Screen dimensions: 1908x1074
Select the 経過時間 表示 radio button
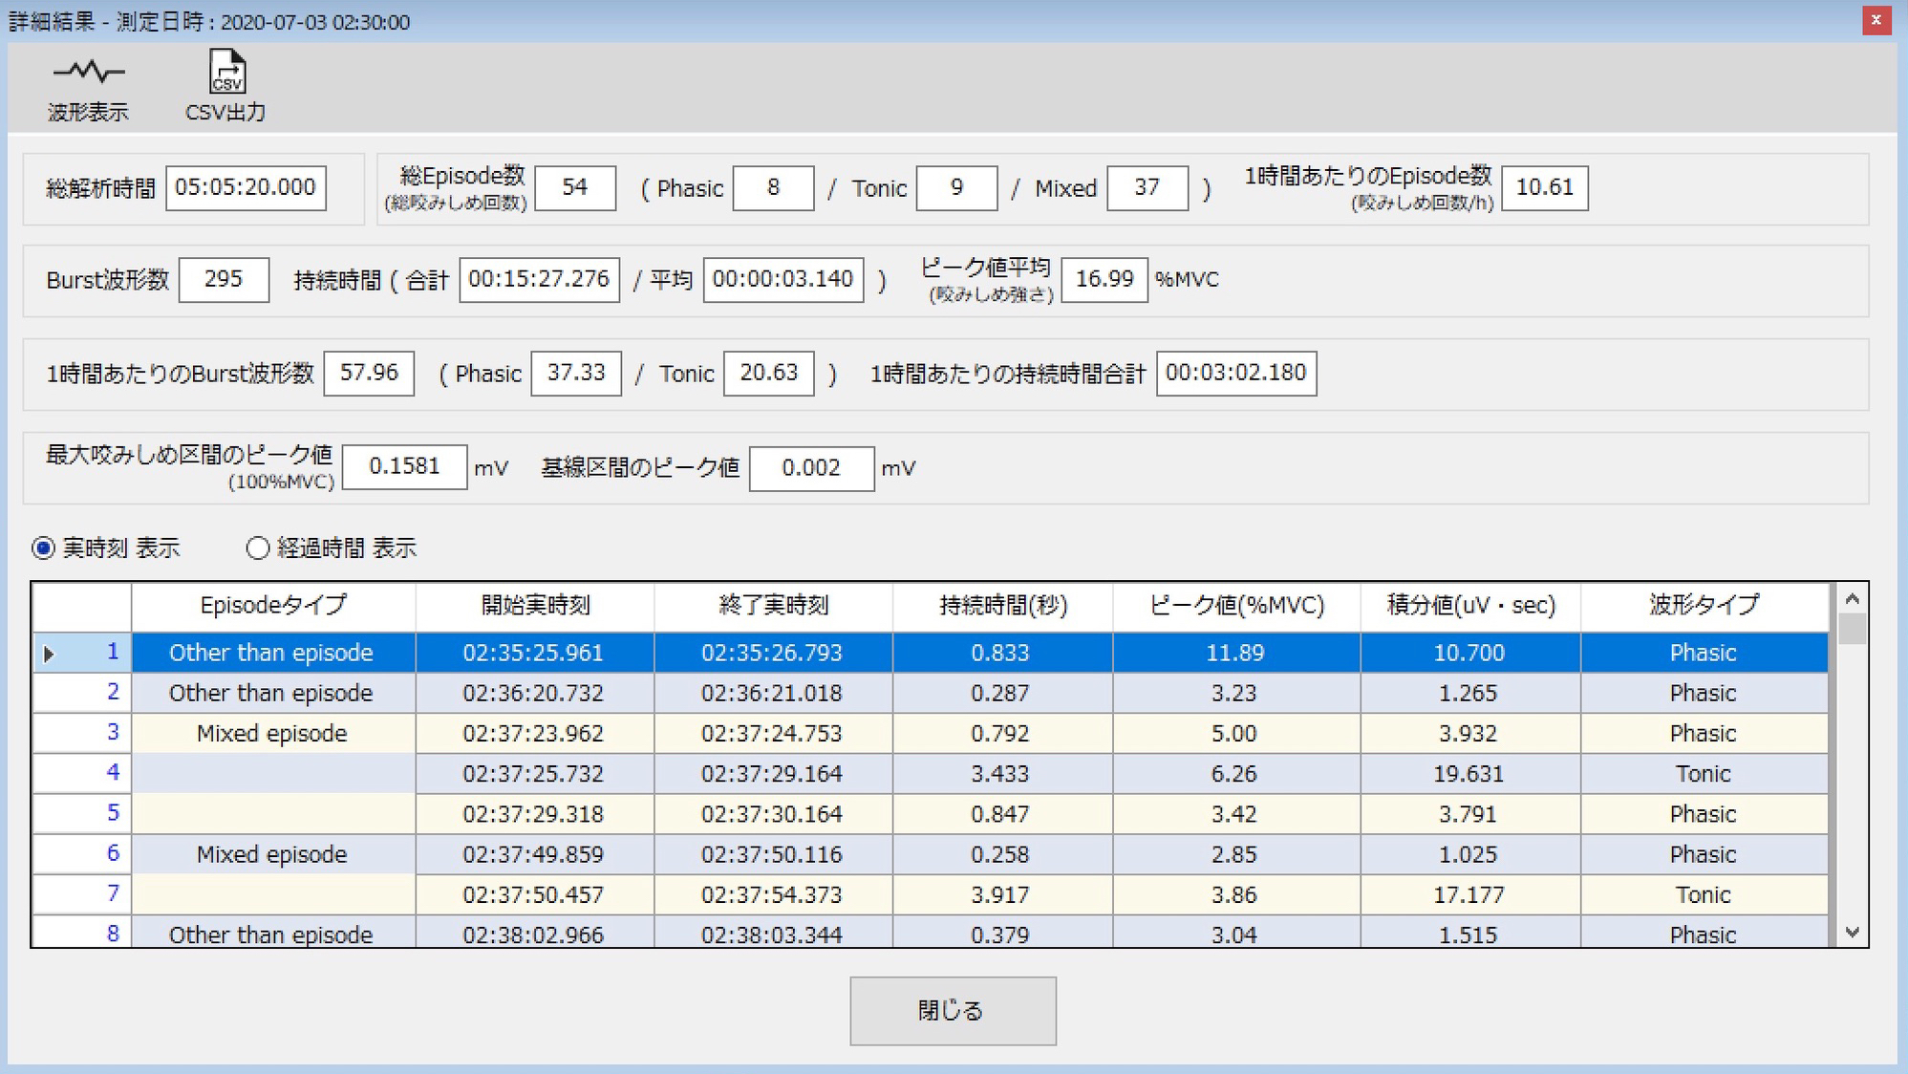(x=257, y=548)
